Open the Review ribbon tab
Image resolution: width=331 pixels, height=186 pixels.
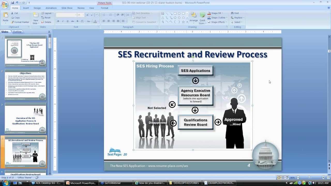81,8
